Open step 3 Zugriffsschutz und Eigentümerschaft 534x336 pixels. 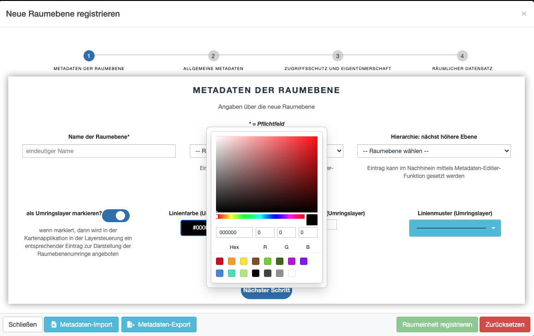(337, 56)
